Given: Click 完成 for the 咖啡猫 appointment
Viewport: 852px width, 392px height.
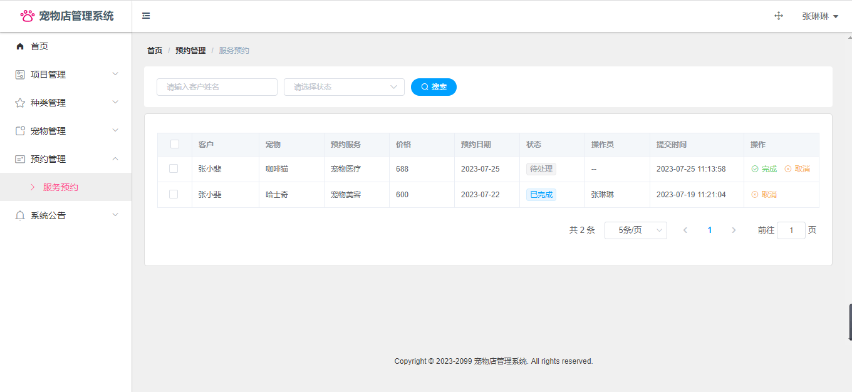Looking at the screenshot, I should (x=764, y=169).
